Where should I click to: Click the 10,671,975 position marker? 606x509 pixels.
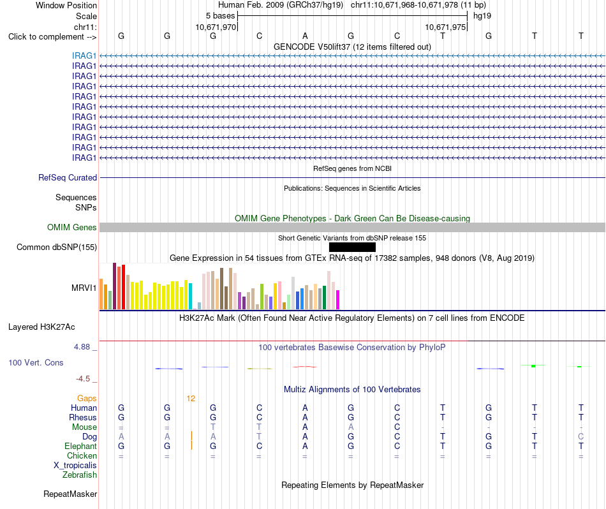[x=445, y=27]
